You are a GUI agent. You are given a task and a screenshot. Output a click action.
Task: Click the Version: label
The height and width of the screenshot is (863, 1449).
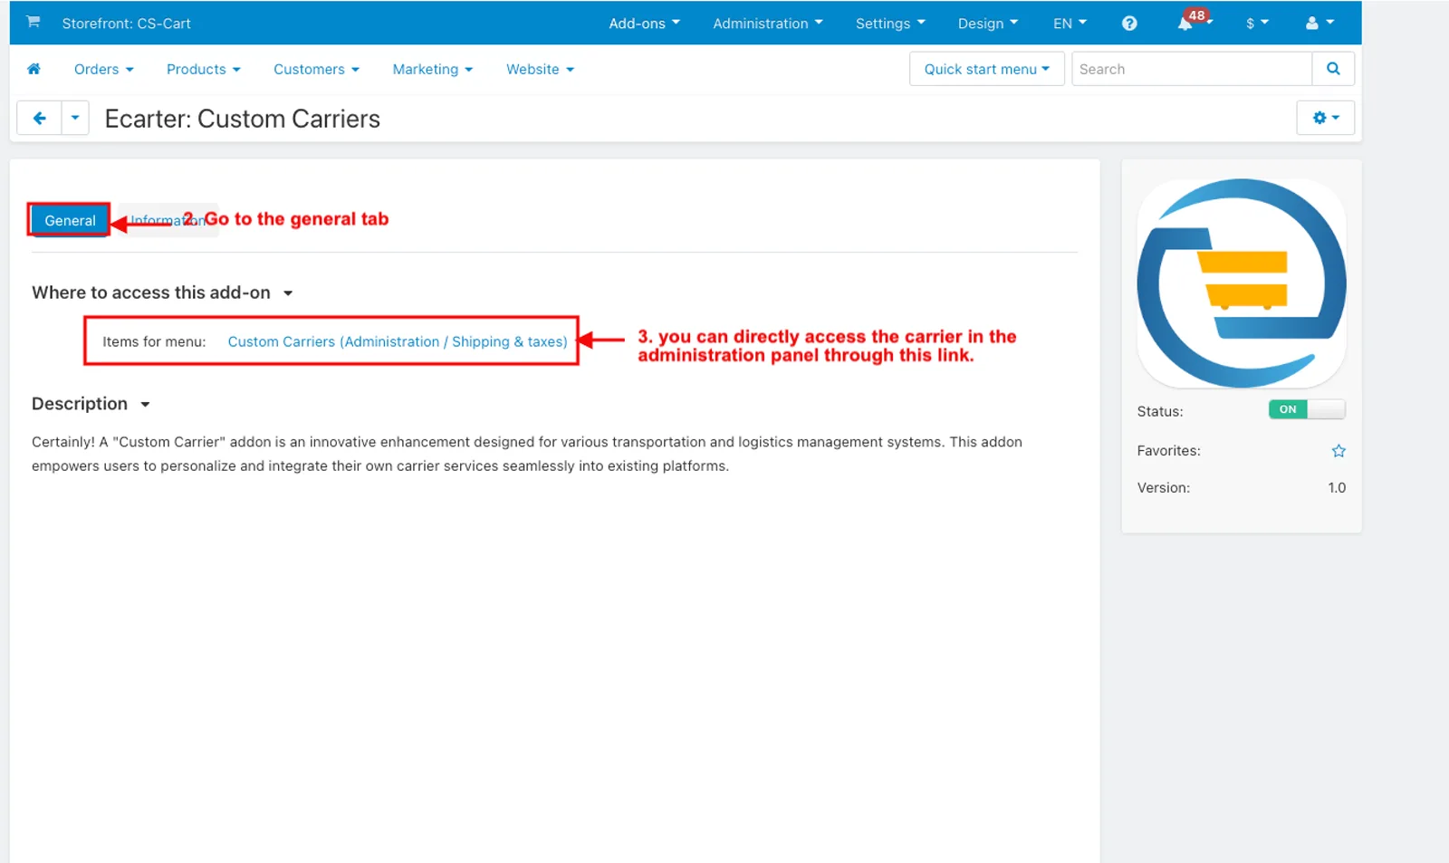1164,487
